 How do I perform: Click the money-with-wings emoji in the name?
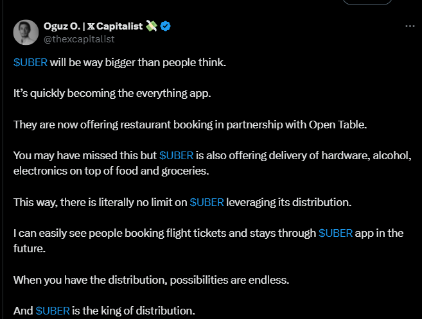(151, 26)
